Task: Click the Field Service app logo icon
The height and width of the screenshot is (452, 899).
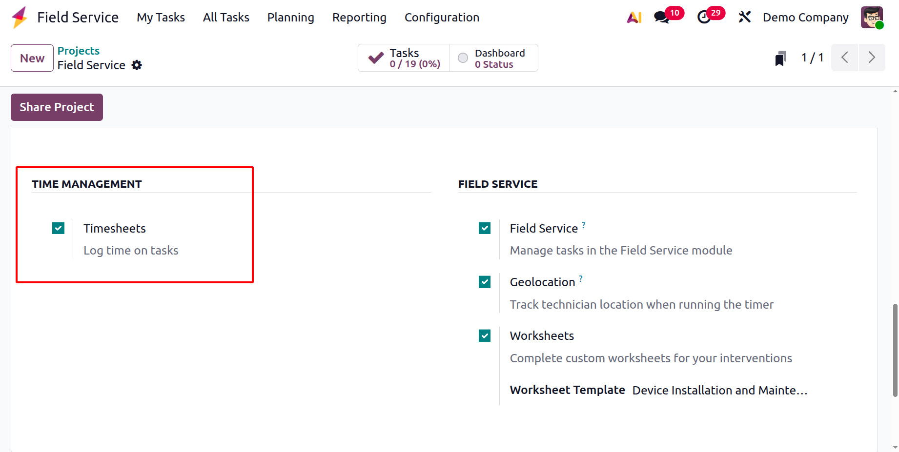Action: pyautogui.click(x=20, y=18)
